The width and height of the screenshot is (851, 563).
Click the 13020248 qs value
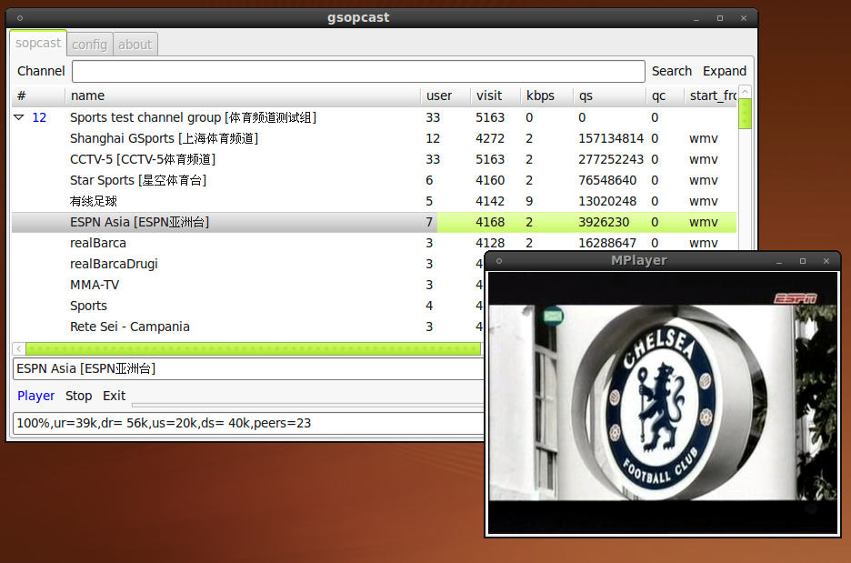[x=607, y=201]
